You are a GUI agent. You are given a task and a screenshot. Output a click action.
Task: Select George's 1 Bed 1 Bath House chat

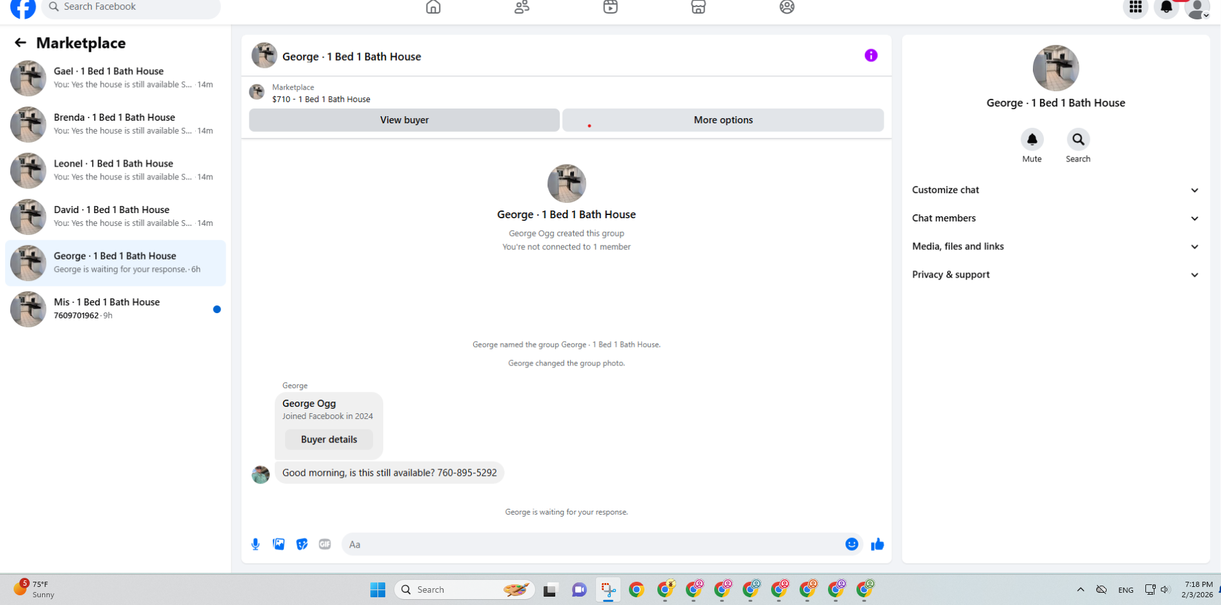pos(115,263)
